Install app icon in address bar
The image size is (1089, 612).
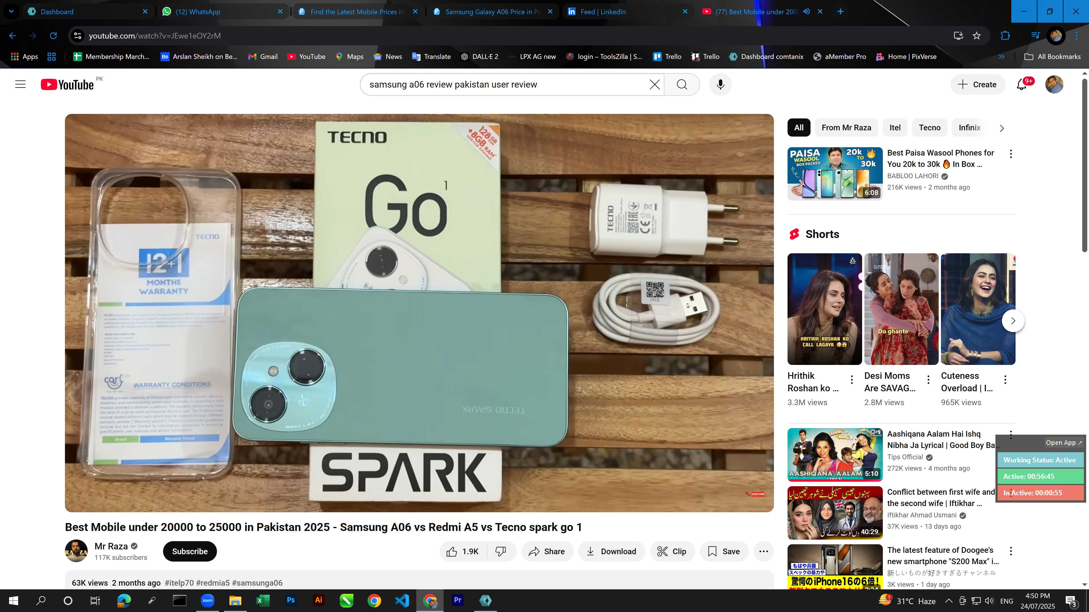point(958,36)
